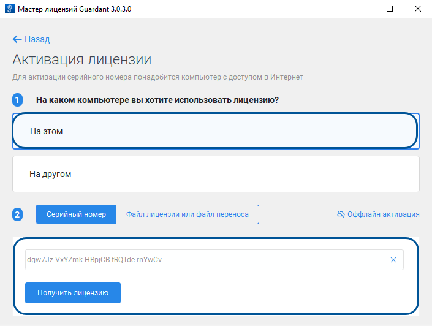Focus the serial number input field
The image size is (432, 326).
(202, 260)
